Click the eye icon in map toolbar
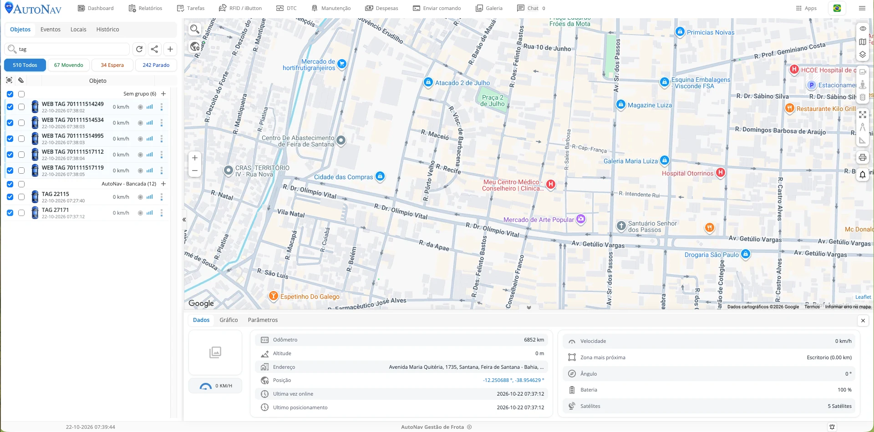The image size is (874, 432). click(863, 29)
